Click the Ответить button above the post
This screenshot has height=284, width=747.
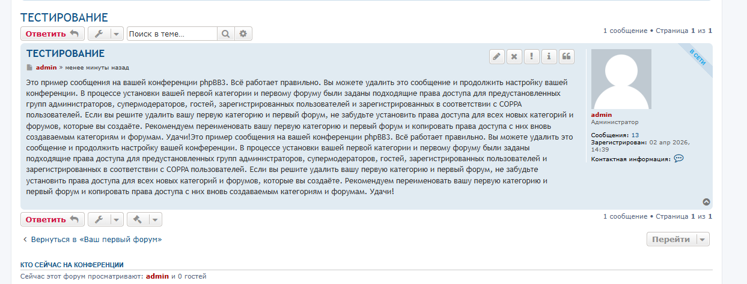52,34
